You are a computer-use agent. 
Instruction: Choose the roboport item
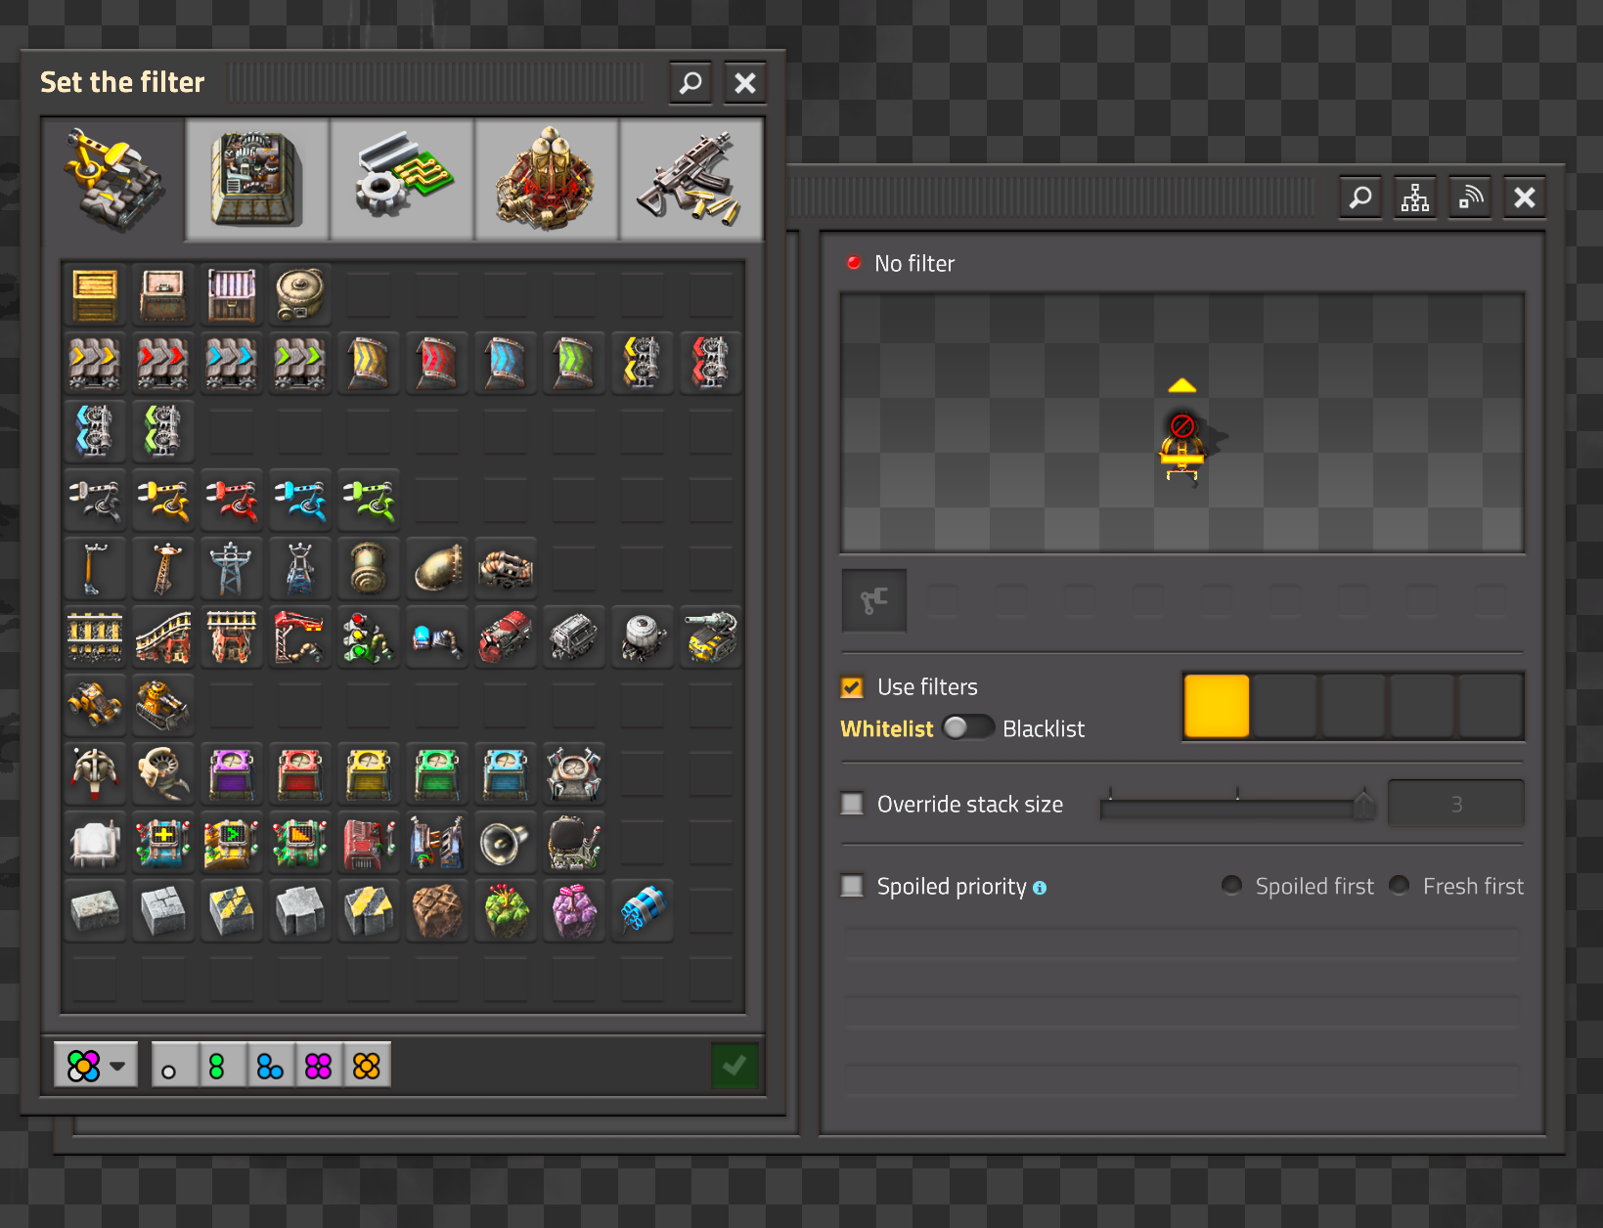pos(574,773)
